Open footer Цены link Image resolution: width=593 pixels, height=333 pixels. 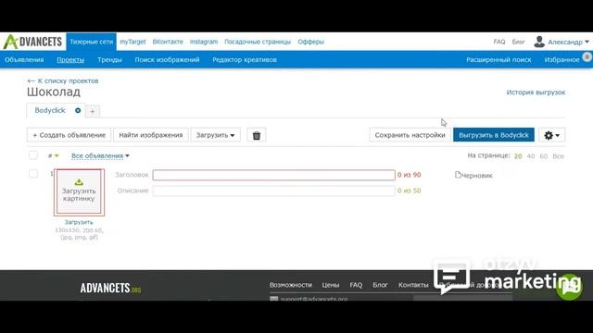click(x=331, y=285)
